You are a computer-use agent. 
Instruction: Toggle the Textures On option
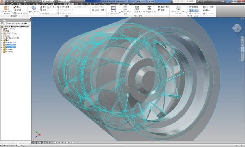coord(65,13)
